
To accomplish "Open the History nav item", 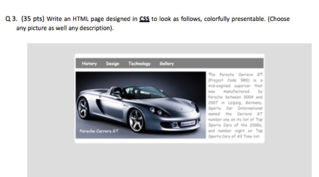I will (x=89, y=64).
